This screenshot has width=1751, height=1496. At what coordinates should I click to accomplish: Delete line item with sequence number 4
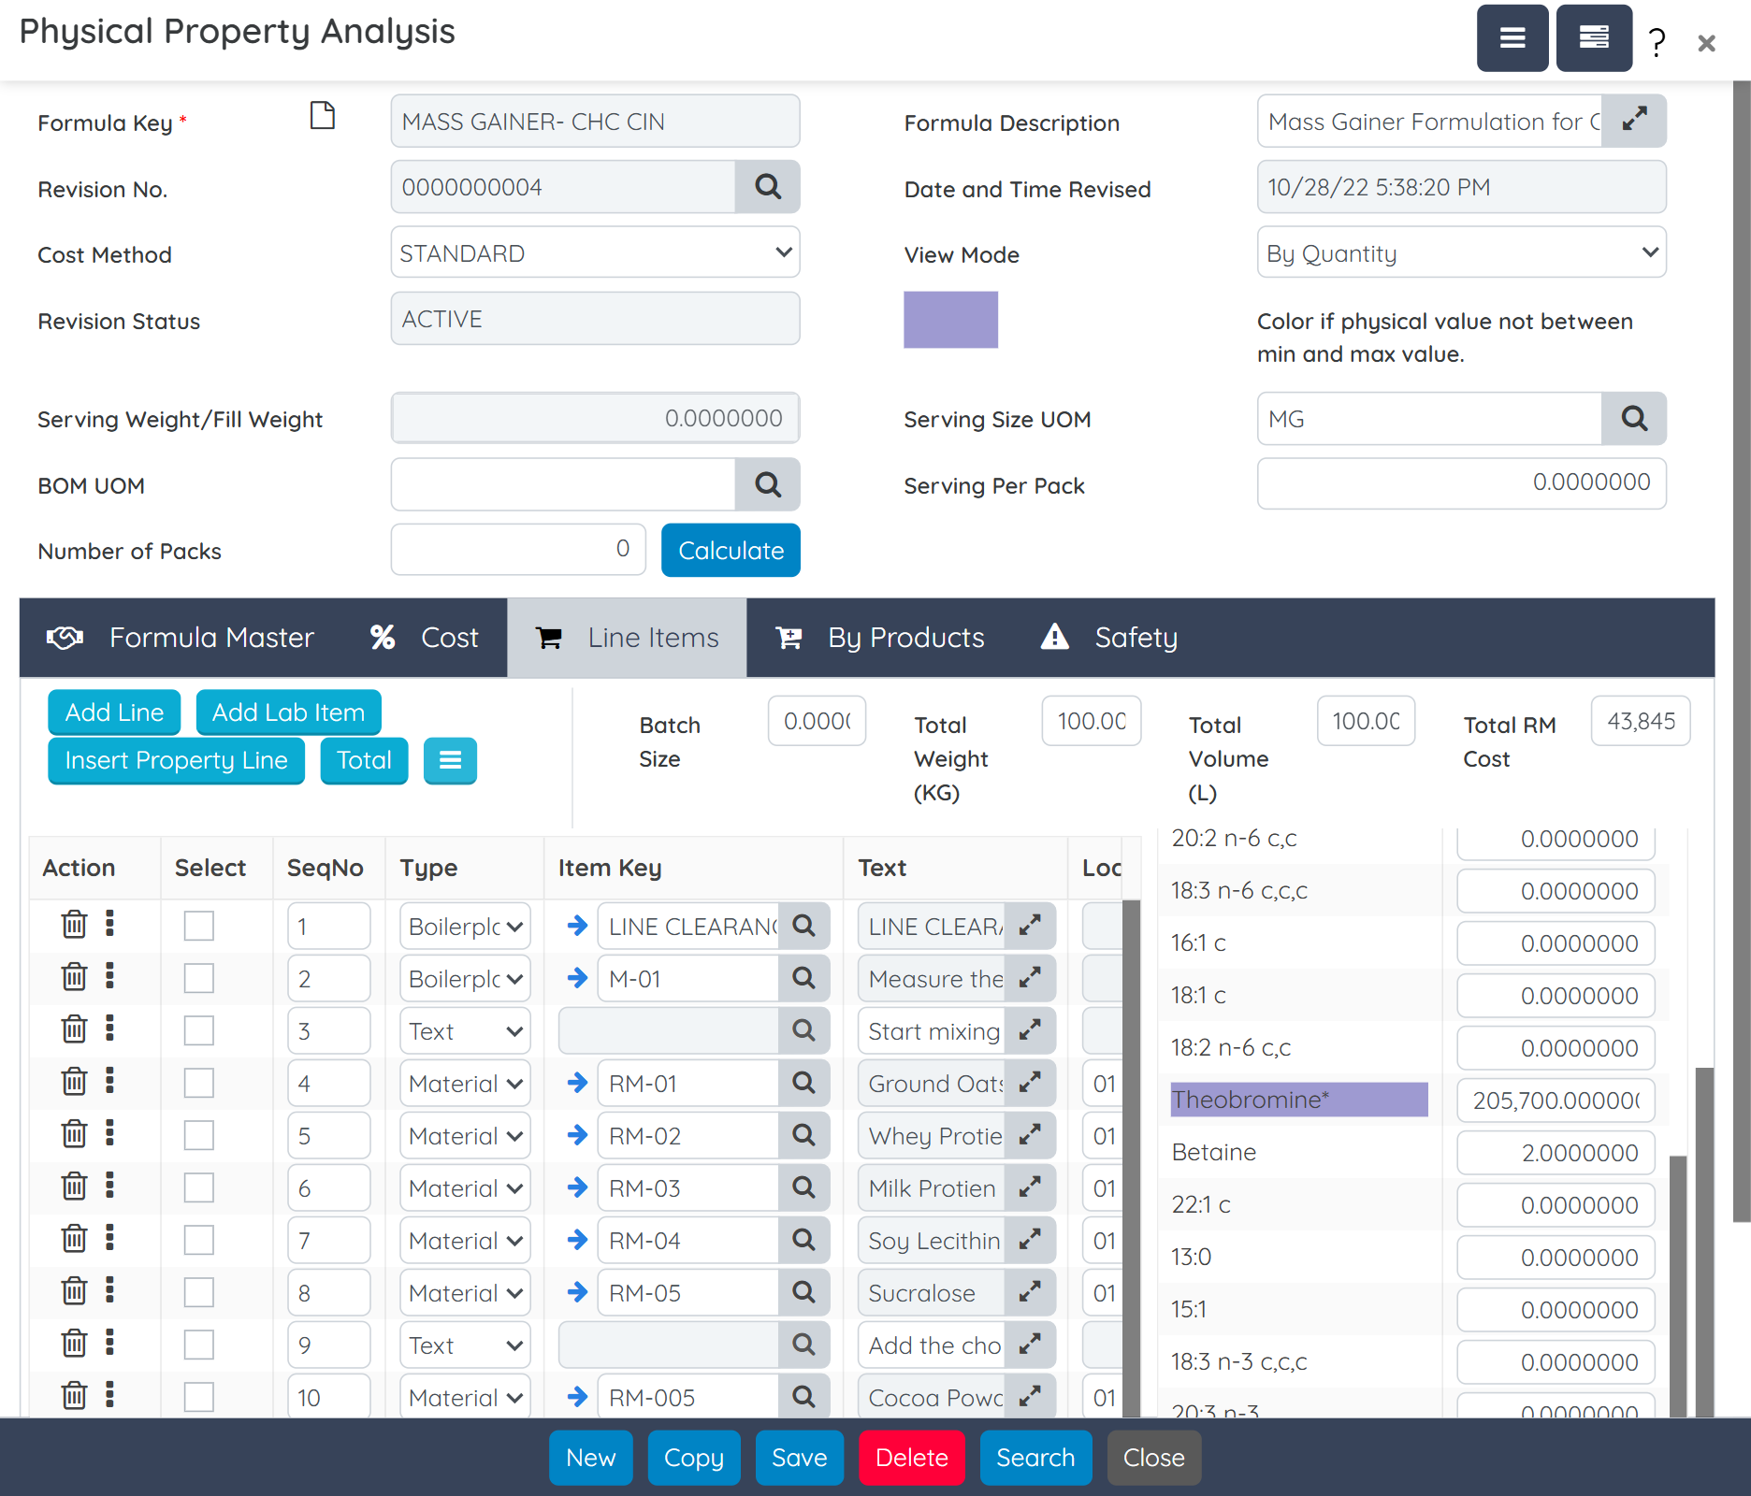(74, 1083)
